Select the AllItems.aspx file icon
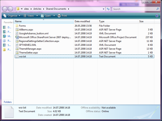 point(17,29)
